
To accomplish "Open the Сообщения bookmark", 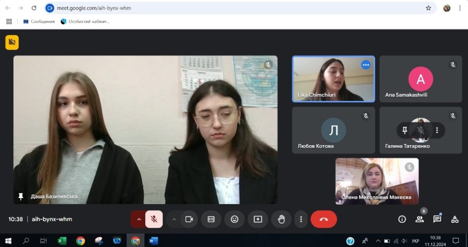I will (39, 21).
